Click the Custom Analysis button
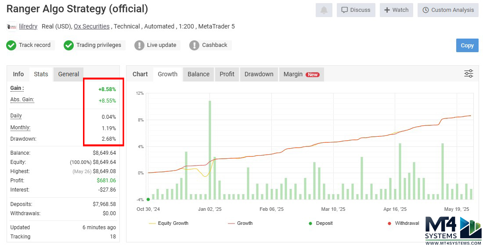The height and width of the screenshot is (245, 483). (448, 10)
